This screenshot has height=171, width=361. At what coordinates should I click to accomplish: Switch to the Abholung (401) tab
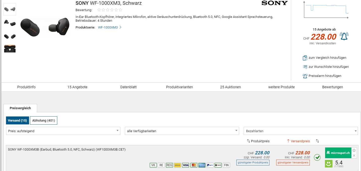point(44,121)
